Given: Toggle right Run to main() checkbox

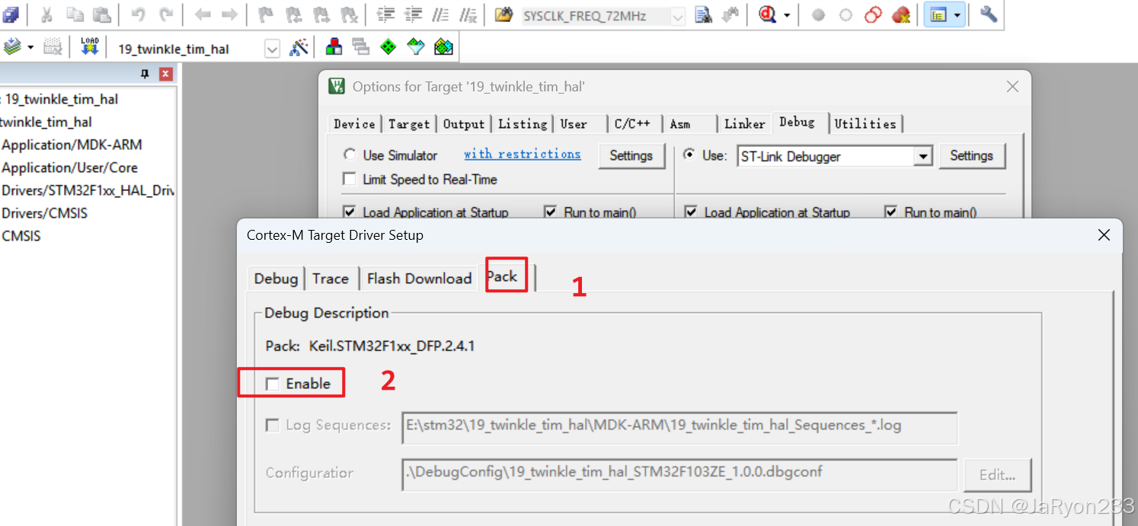Looking at the screenshot, I should [891, 212].
